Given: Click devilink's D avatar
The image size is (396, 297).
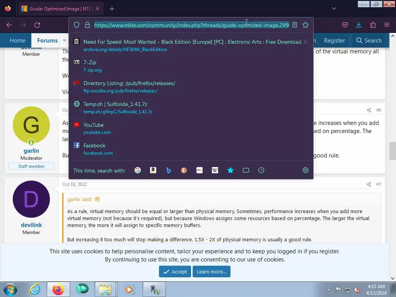Looking at the screenshot, I should tap(31, 199).
